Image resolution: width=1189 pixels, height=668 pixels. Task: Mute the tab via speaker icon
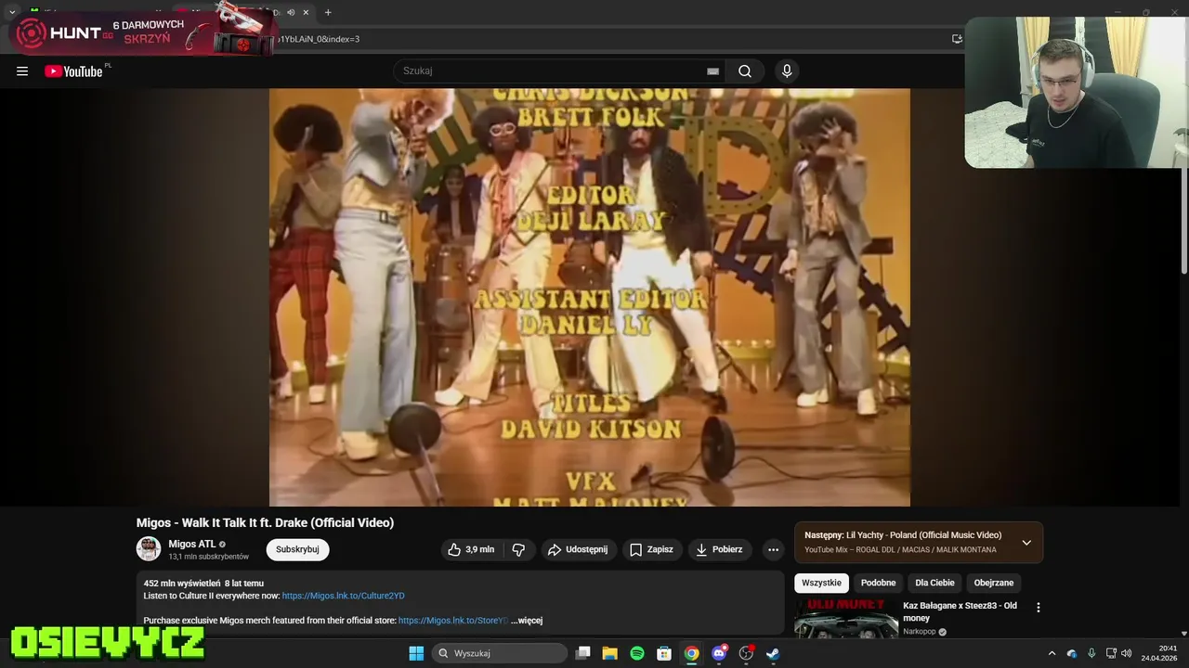pos(291,12)
